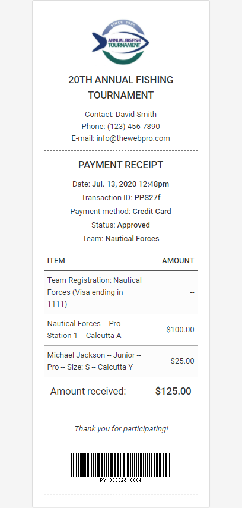Click the 20th Annual Fishing Tournament heading
242x508 pixels.
pos(120,87)
